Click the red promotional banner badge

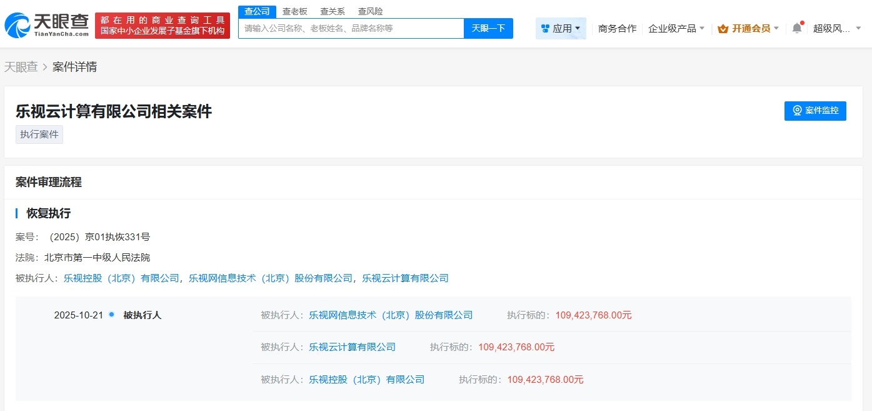(163, 26)
